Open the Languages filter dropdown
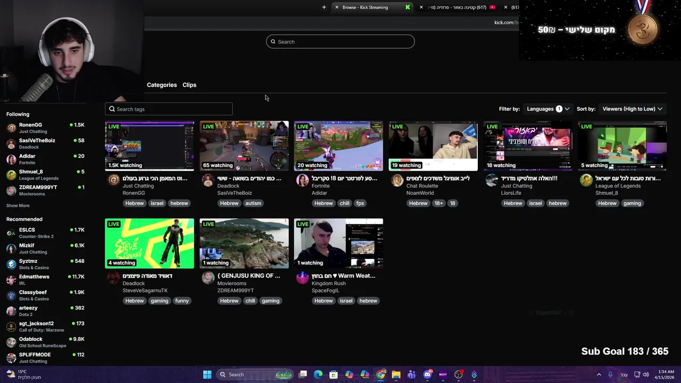The width and height of the screenshot is (681, 383). (548, 109)
